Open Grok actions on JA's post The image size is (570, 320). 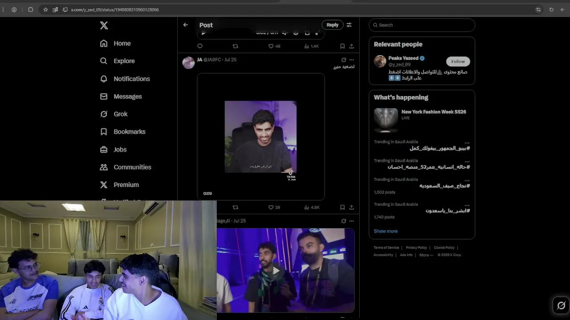click(x=343, y=60)
